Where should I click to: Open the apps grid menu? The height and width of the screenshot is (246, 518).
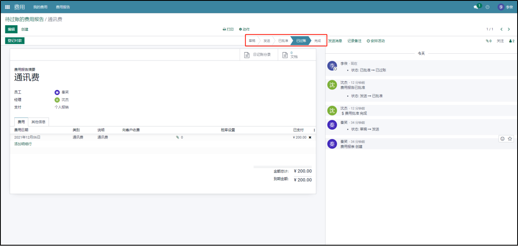pos(7,7)
